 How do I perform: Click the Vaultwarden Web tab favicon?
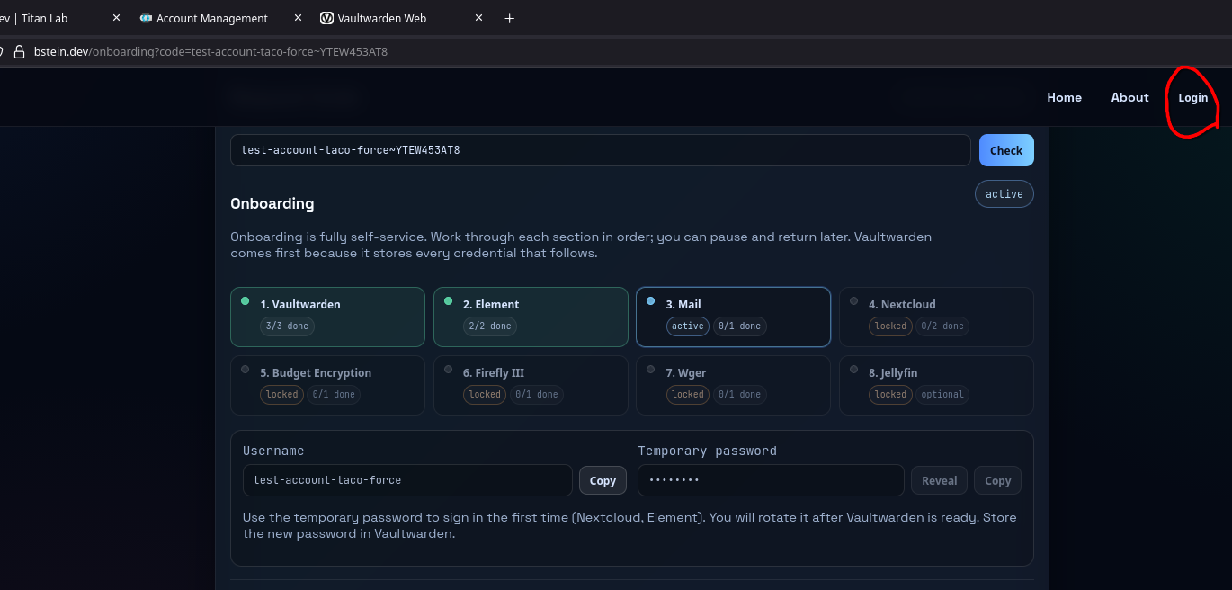point(326,18)
